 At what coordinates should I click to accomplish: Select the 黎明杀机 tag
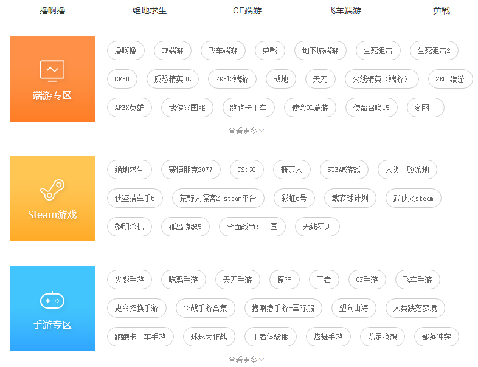(130, 227)
